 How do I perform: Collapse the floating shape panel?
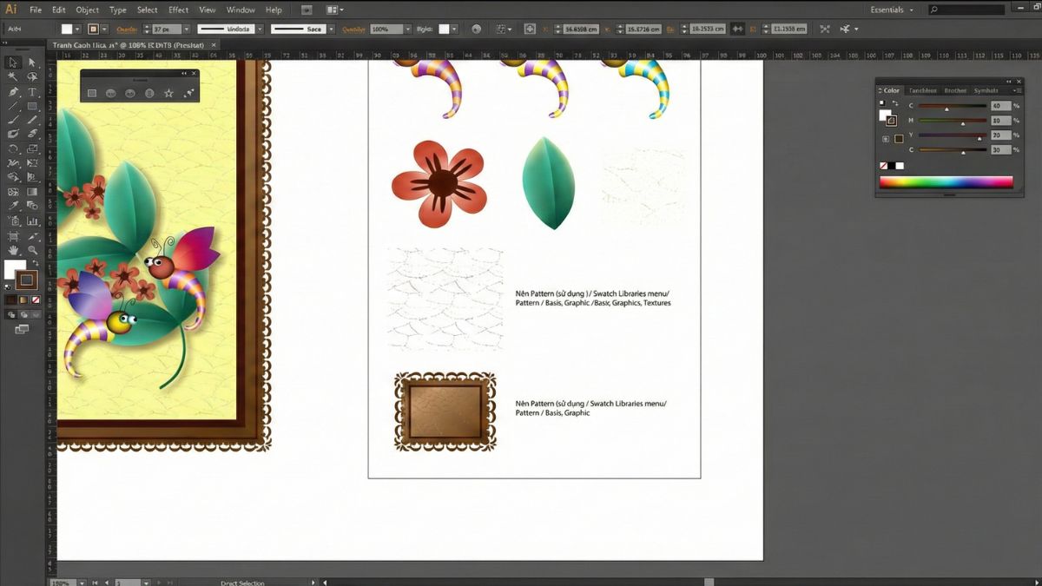(x=184, y=74)
